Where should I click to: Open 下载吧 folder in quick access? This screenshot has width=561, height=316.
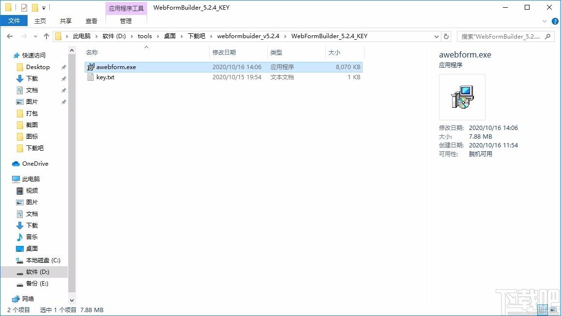pos(34,148)
